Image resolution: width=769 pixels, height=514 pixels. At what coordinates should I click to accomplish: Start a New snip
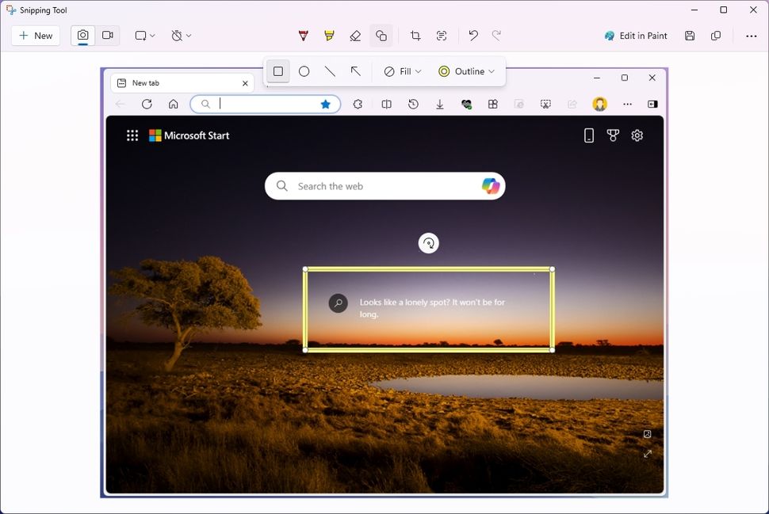35,36
